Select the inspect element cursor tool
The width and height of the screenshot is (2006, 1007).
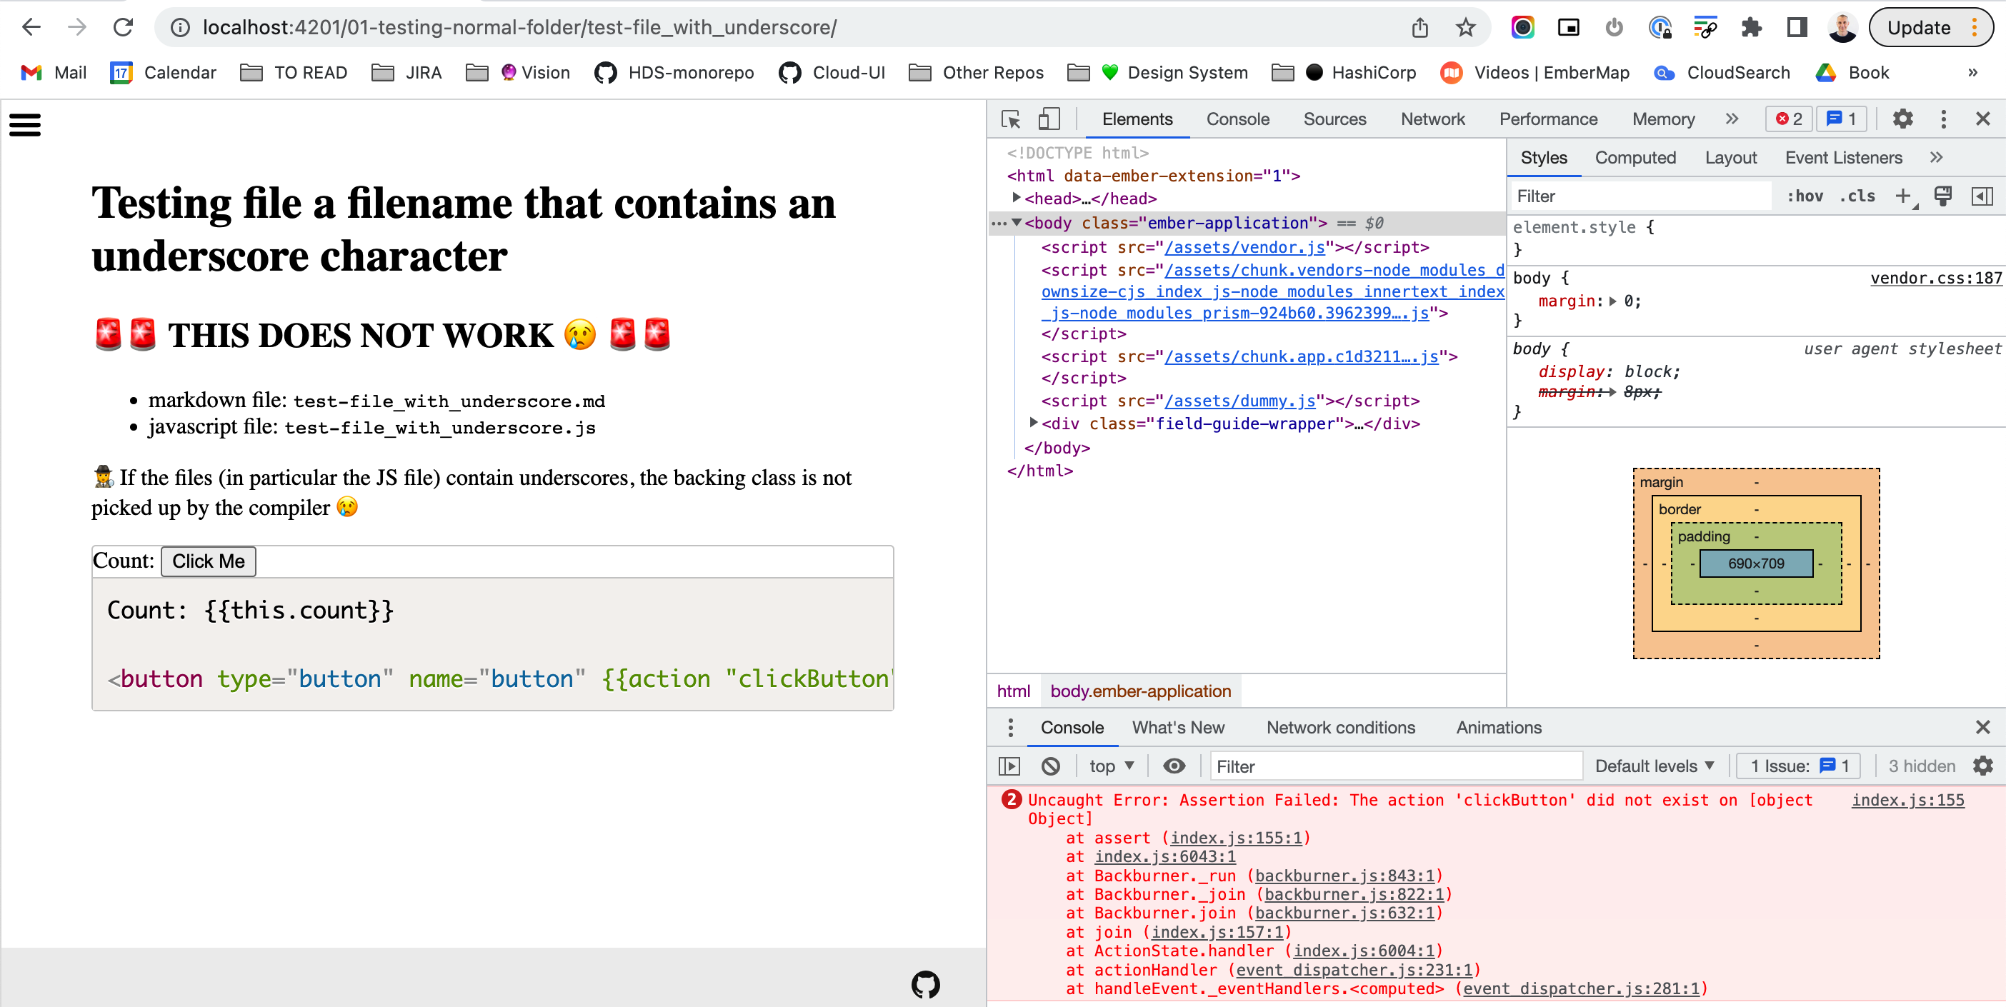(x=1010, y=119)
